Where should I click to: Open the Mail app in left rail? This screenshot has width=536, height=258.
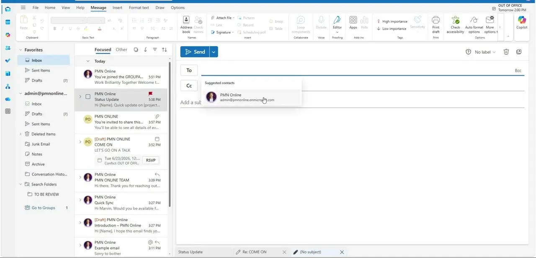click(x=8, y=9)
